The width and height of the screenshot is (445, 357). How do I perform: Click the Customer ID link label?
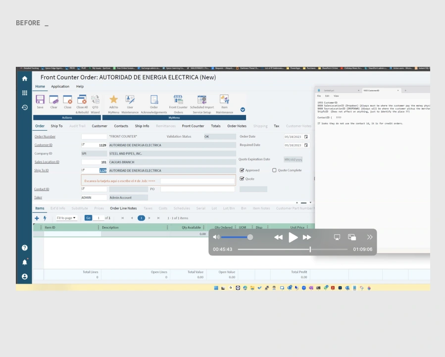point(44,145)
